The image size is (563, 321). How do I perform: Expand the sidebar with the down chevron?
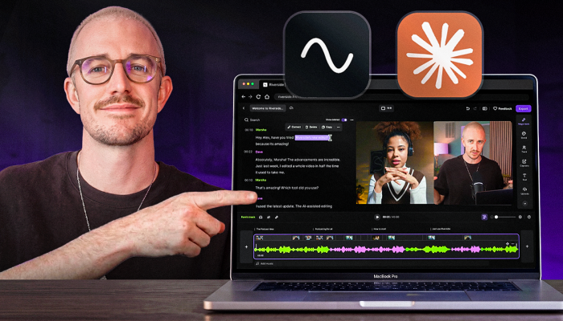pos(524,204)
